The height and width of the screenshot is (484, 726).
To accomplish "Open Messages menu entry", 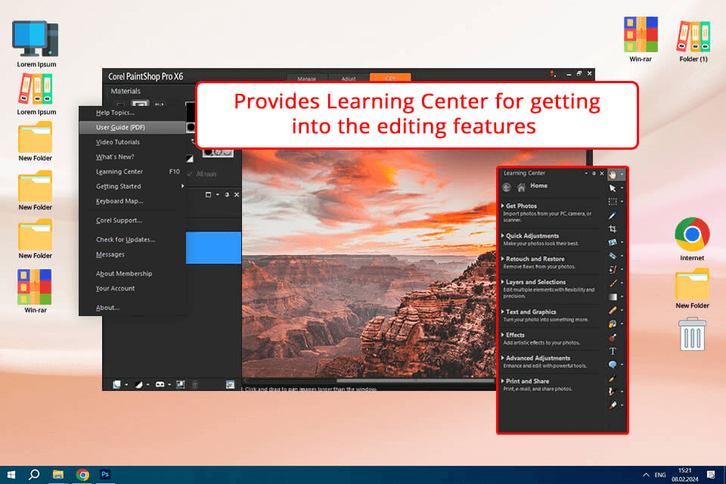I will point(132,254).
